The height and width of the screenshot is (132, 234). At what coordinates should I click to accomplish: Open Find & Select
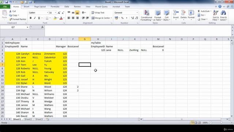(x=223, y=15)
